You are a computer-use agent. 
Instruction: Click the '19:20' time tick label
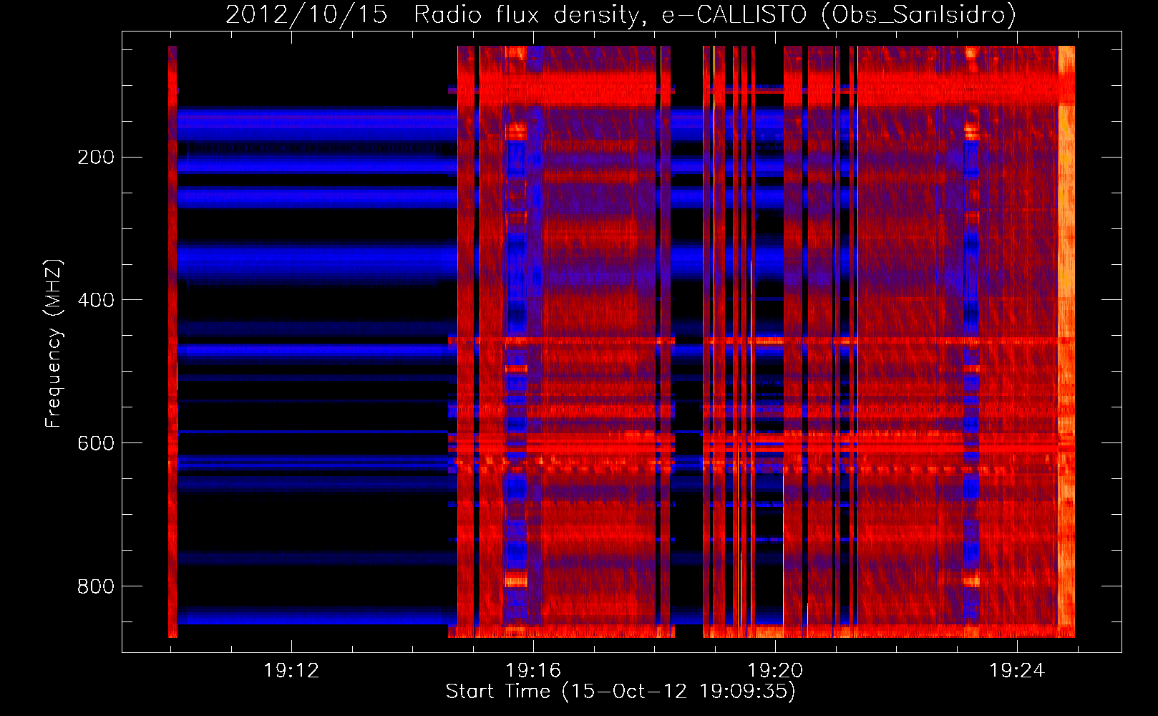point(775,671)
